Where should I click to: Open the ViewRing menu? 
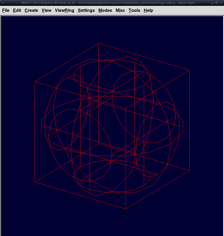click(65, 11)
